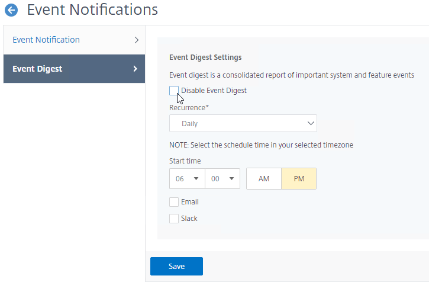
Task: Click the Event Digest Settings heading
Action: [x=205, y=57]
